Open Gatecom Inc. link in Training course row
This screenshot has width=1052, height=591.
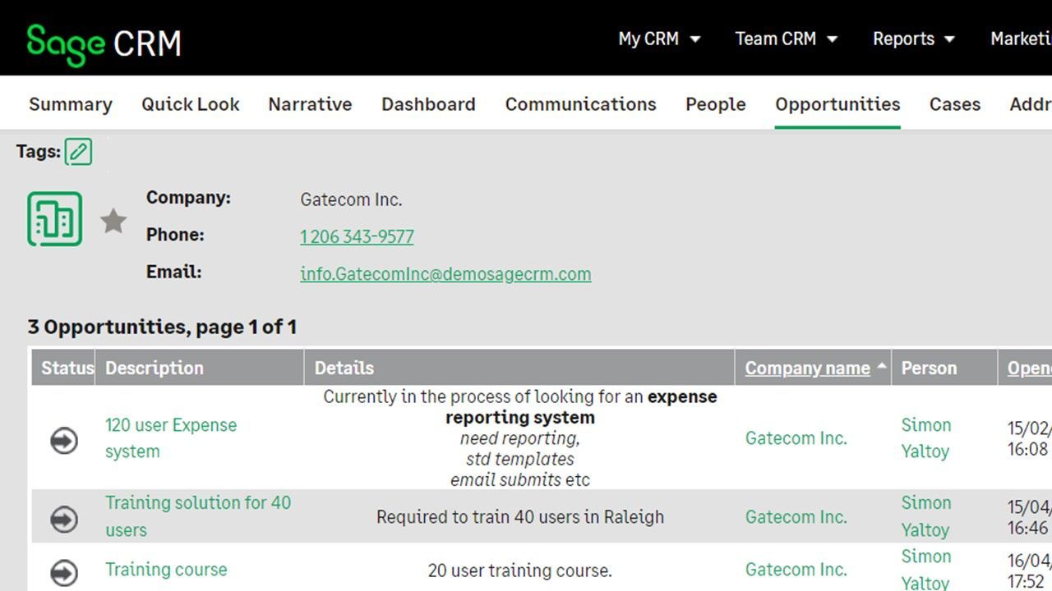pos(796,570)
